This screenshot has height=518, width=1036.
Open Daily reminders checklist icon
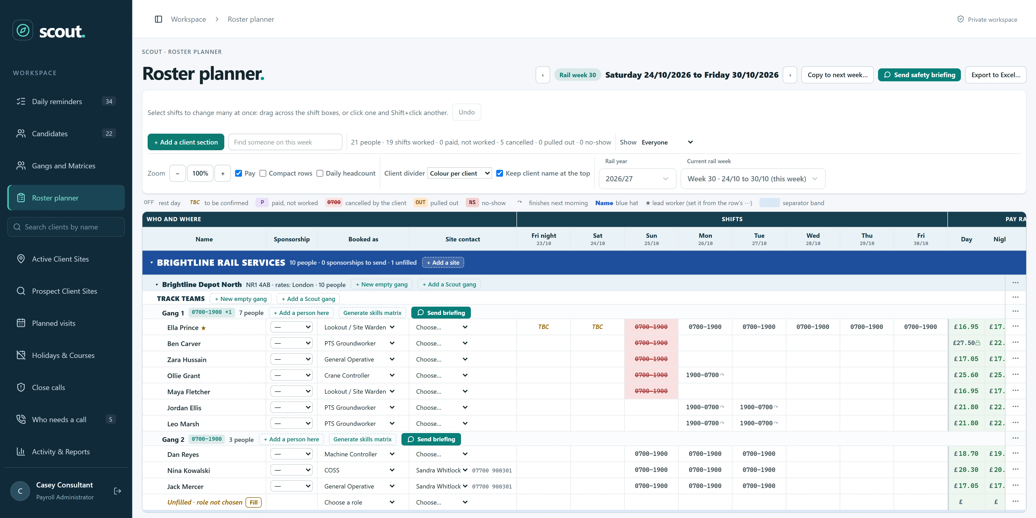pyautogui.click(x=21, y=101)
